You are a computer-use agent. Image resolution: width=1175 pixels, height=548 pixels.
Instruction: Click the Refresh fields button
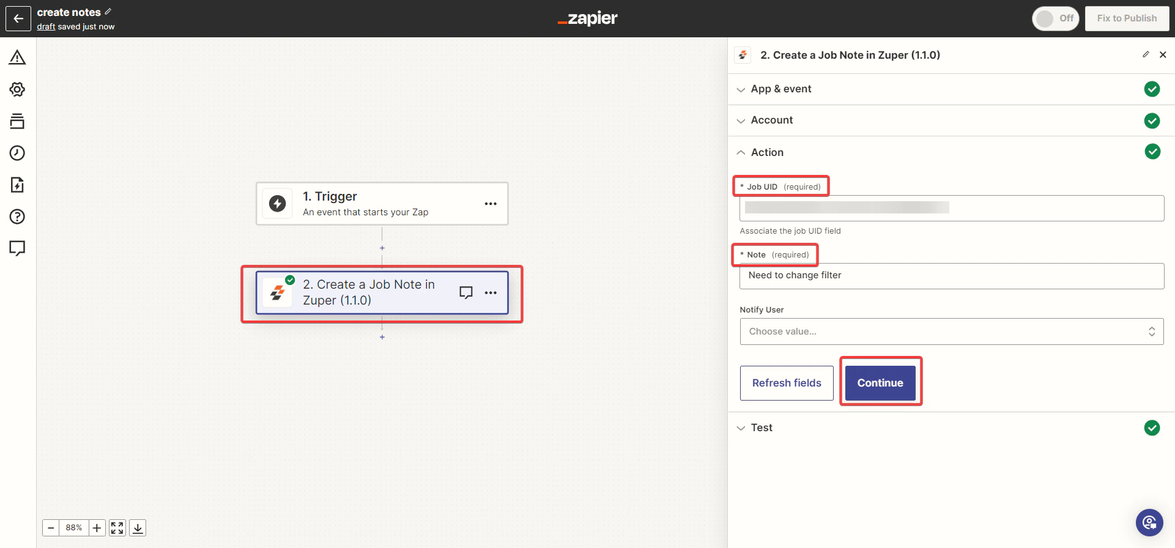[x=787, y=383]
